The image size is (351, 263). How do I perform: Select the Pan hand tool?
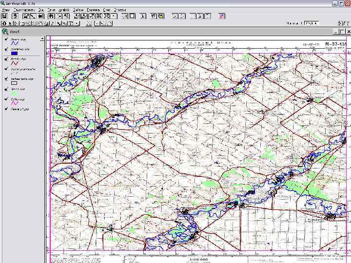pos(40,23)
